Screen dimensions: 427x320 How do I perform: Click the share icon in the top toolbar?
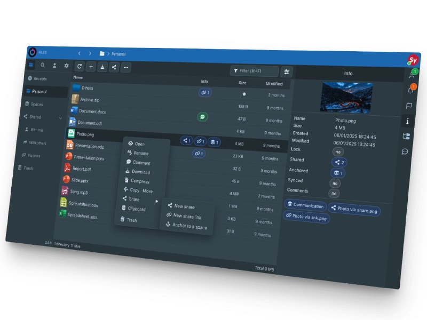tap(114, 67)
